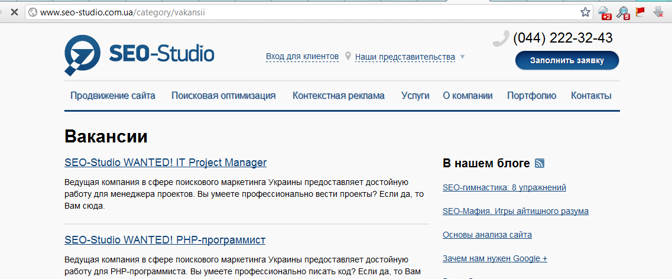The width and height of the screenshot is (672, 279).
Task: Open the Поисковая оптимизация menu item
Action: (223, 96)
